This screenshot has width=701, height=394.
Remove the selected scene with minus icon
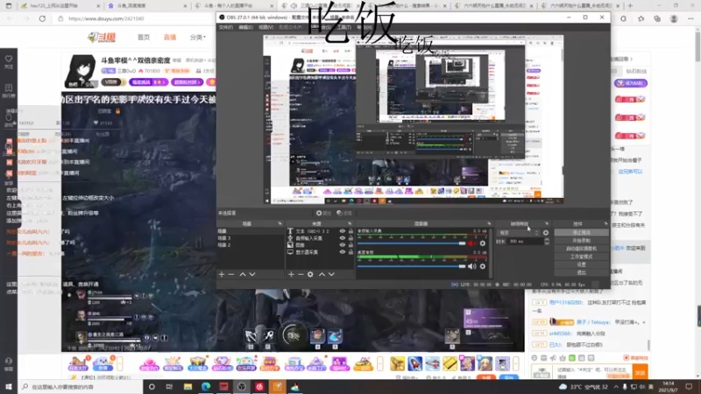(231, 274)
